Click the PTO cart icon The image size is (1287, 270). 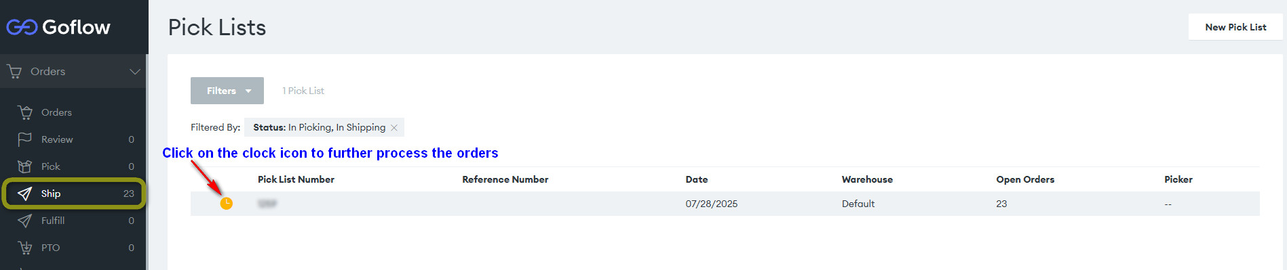[x=24, y=248]
